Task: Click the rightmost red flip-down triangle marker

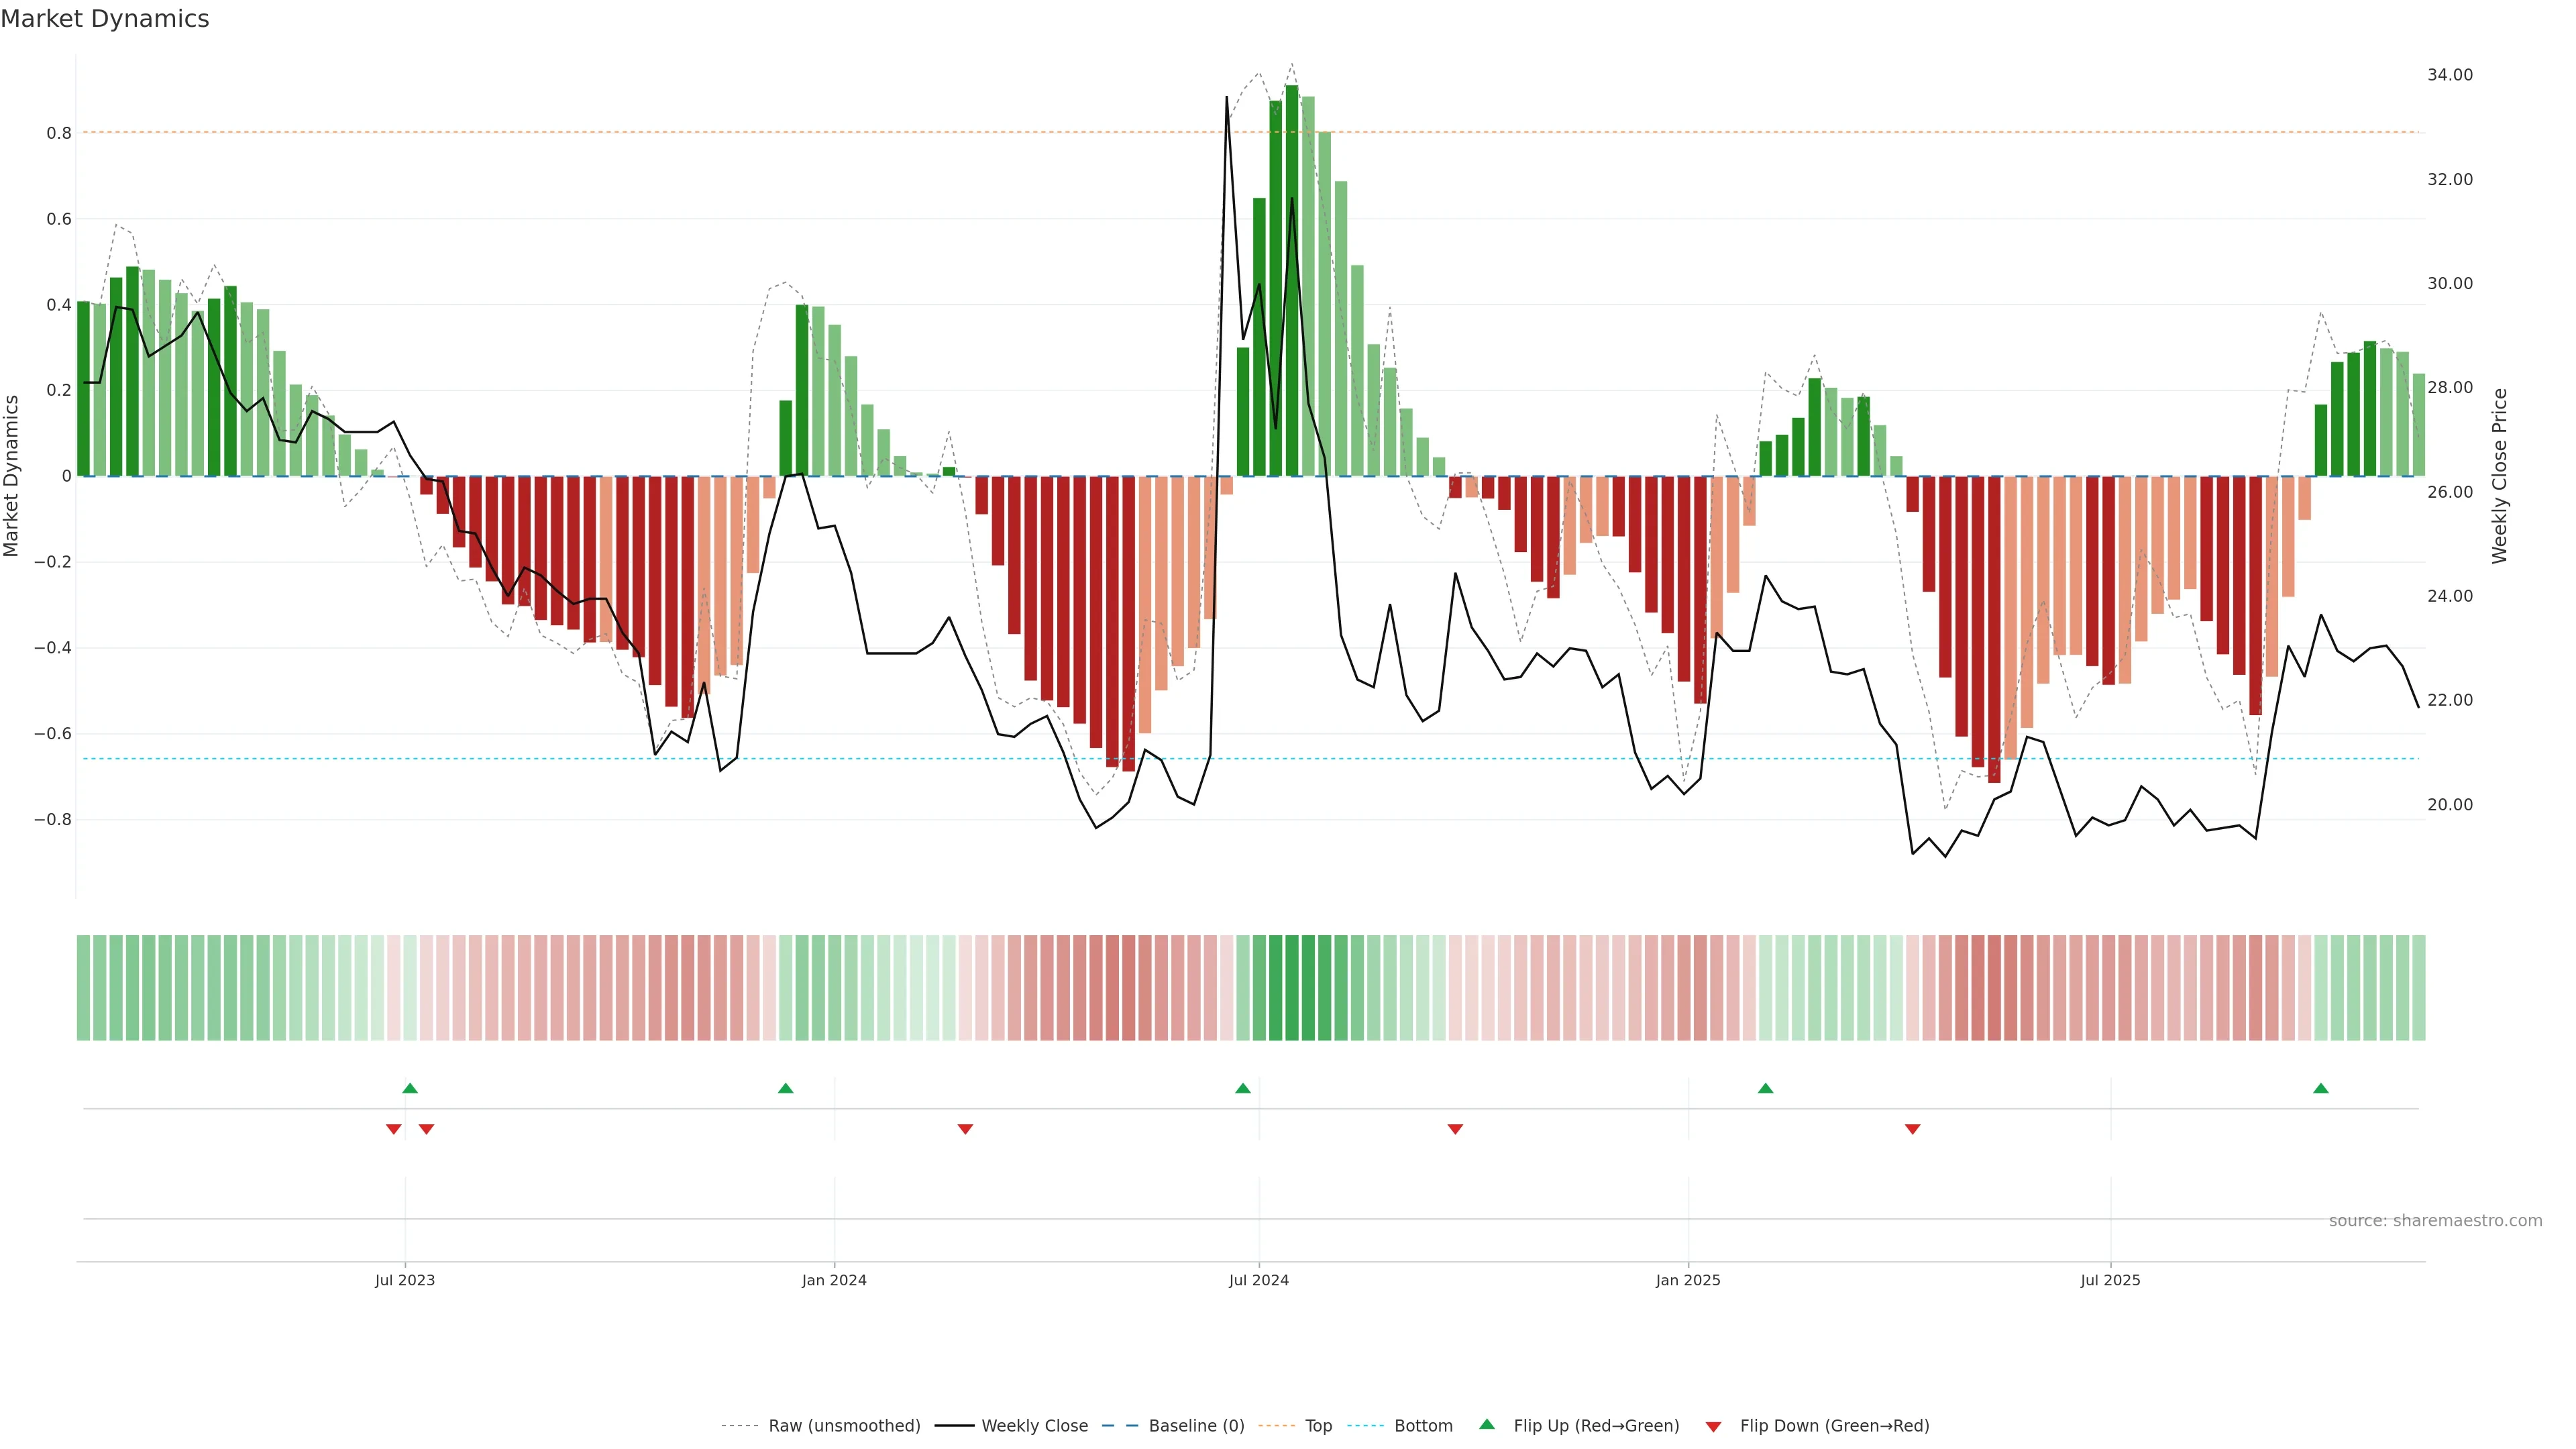Action: coord(1912,1129)
